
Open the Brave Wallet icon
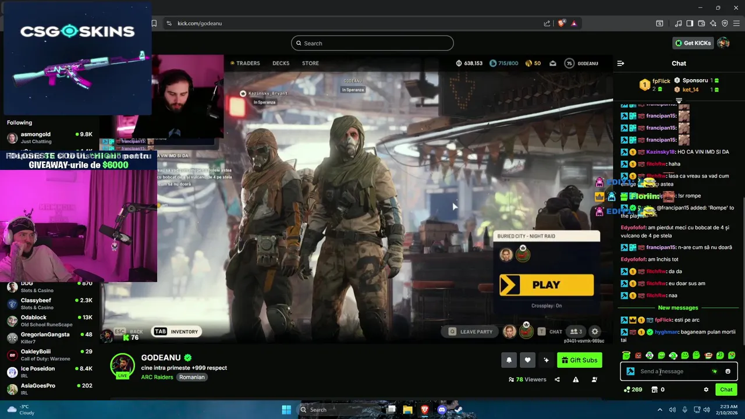701,23
